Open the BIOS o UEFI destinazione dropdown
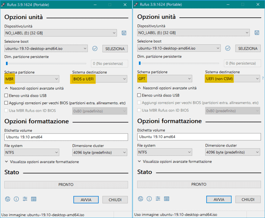Viewport: 265px width, 218px height. pos(100,79)
